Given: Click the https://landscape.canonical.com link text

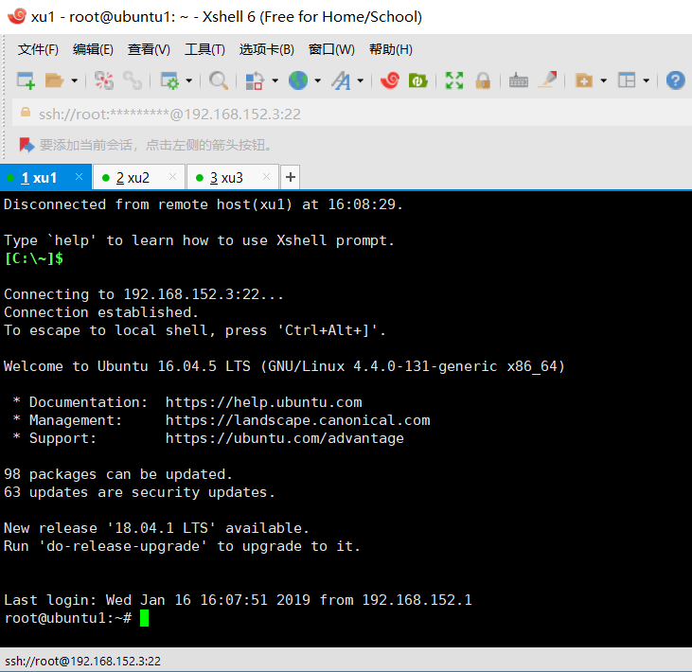Looking at the screenshot, I should [297, 420].
